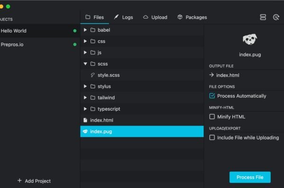
Task: Expand the typescript folder arrow
Action: (85, 109)
